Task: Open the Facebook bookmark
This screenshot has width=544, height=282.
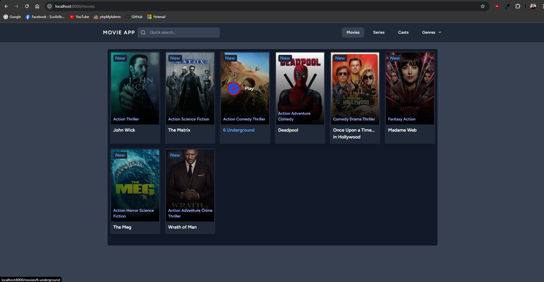Action: pos(45,17)
